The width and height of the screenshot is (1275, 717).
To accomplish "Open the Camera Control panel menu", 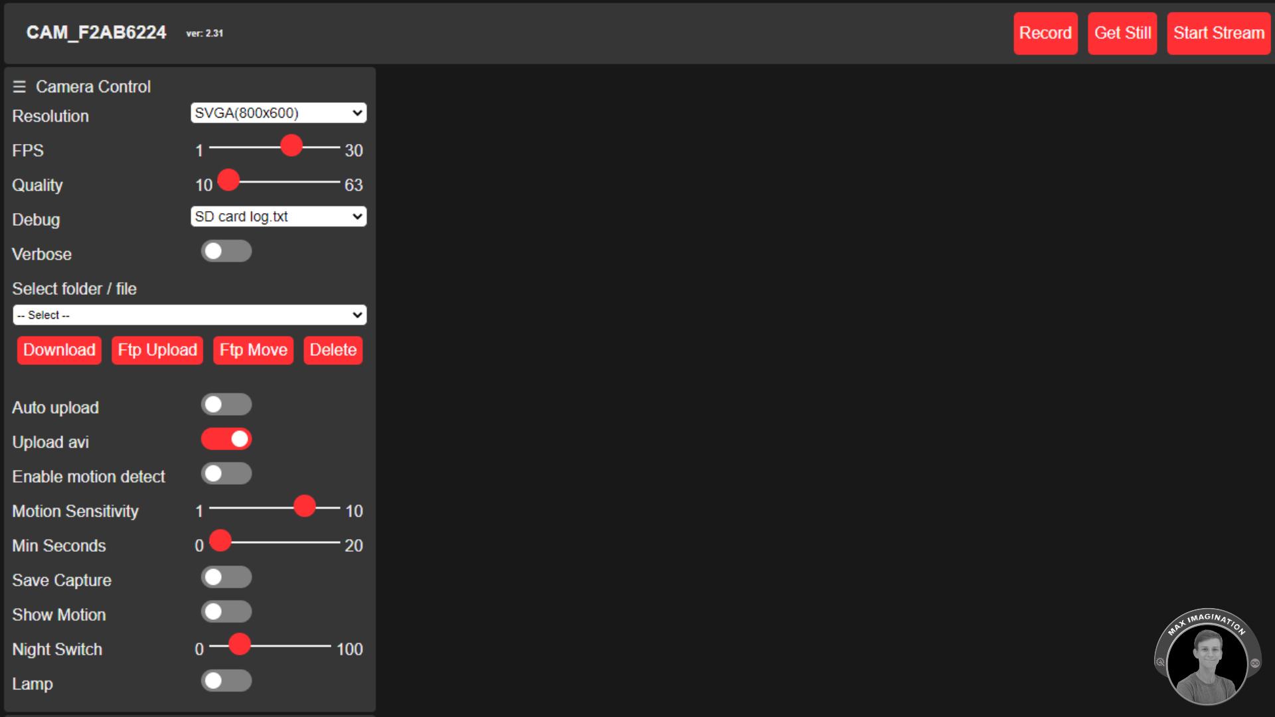I will pos(19,86).
